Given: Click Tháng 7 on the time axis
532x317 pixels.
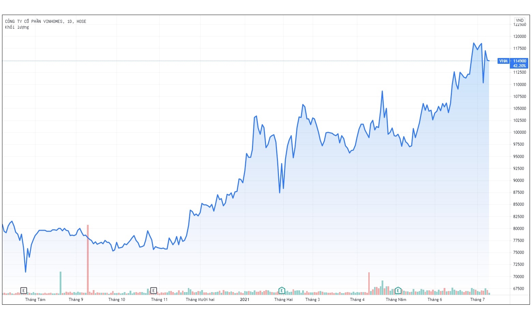Looking at the screenshot, I should (478, 299).
